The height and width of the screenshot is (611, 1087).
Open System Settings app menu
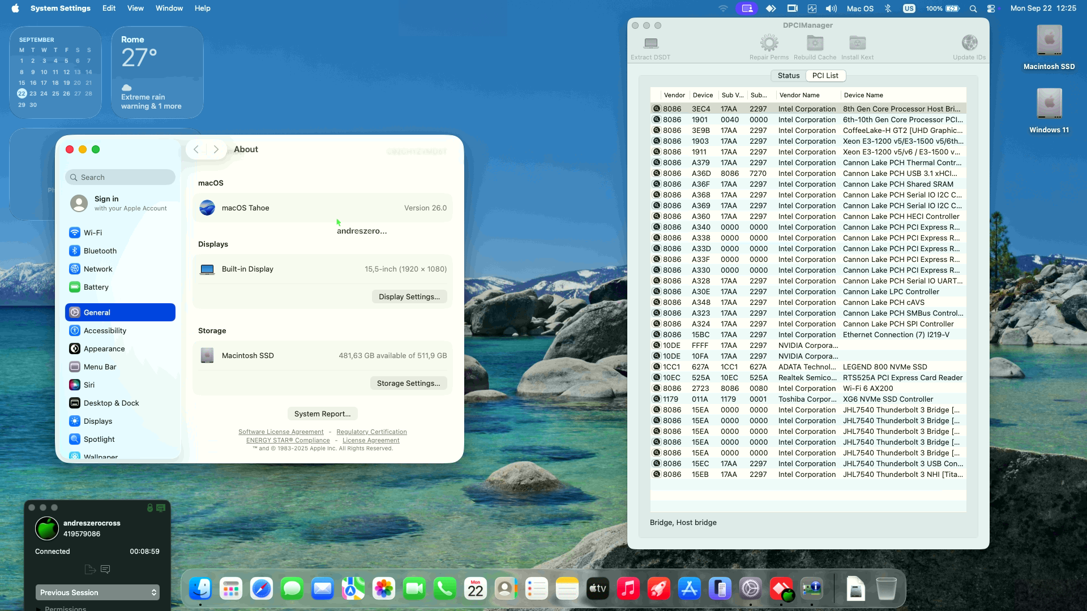coord(60,8)
